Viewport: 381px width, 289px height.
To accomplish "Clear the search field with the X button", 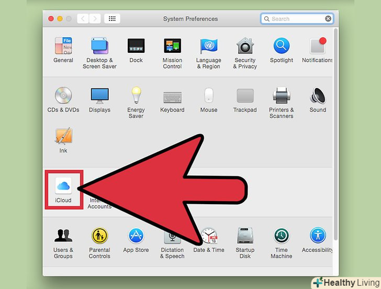I will [x=328, y=19].
